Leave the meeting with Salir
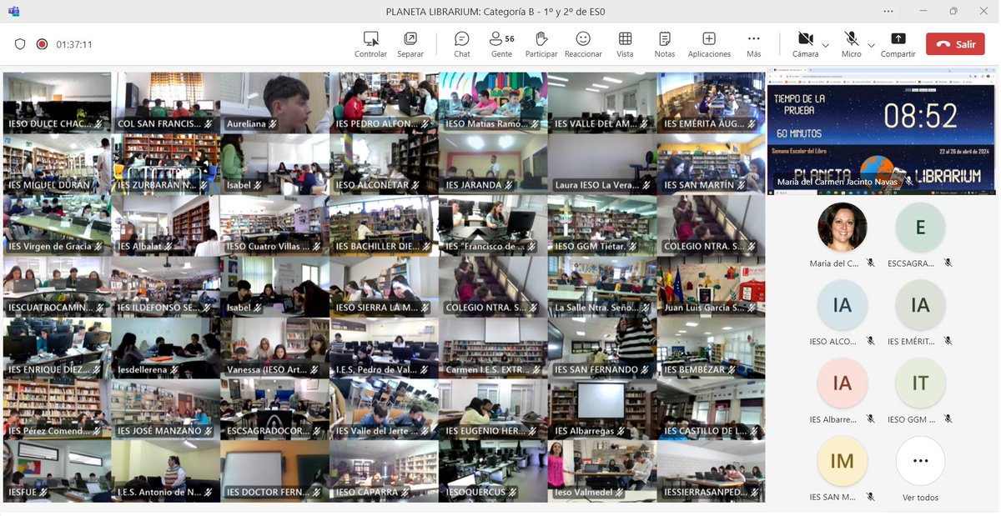Screen dimensions: 1001x516 pyautogui.click(x=955, y=44)
